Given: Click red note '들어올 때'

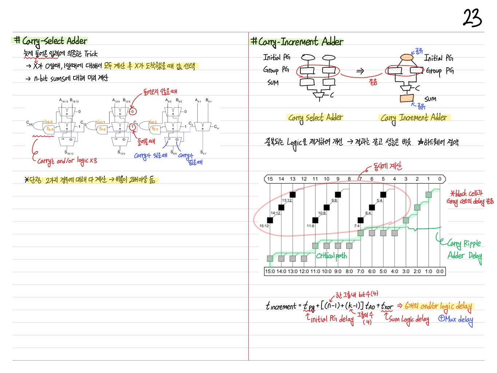Looking at the screenshot, I should [x=146, y=141].
